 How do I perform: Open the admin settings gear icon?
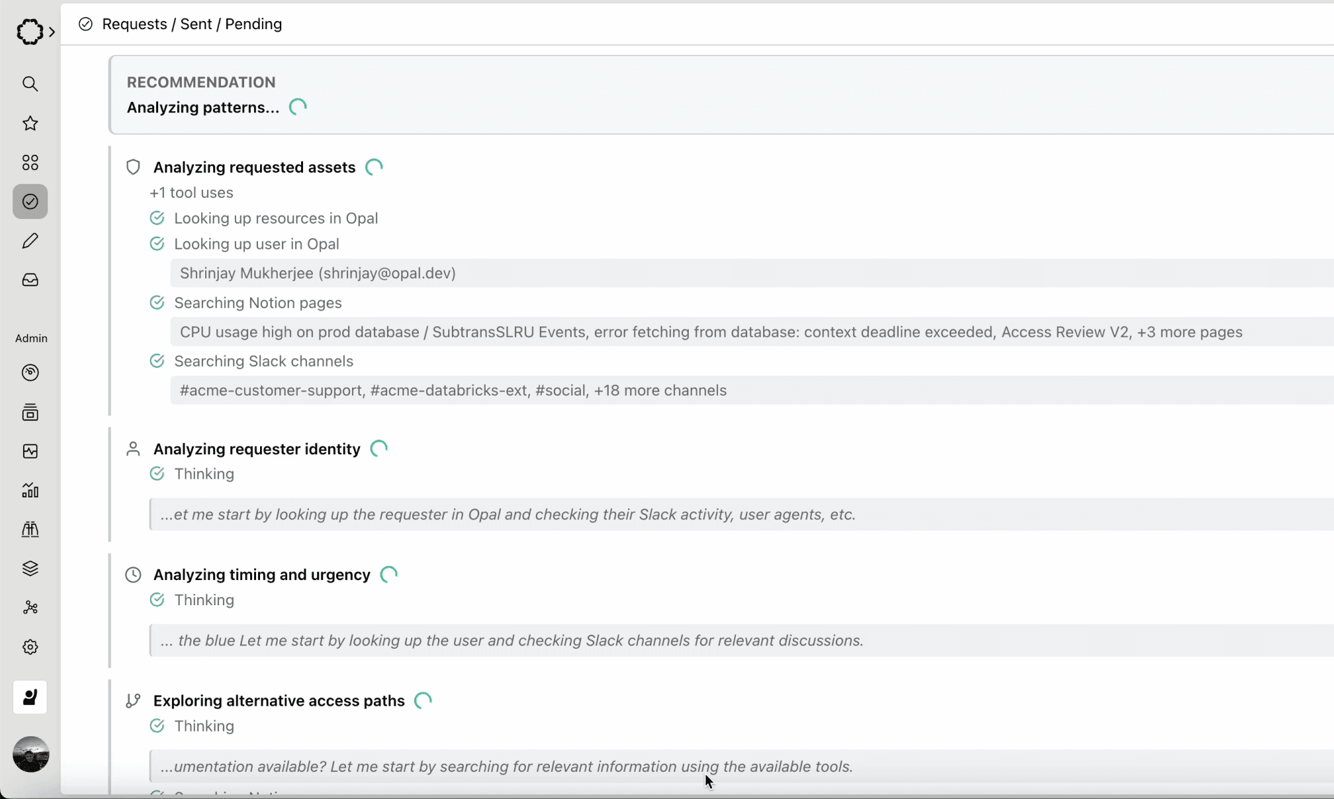[30, 647]
